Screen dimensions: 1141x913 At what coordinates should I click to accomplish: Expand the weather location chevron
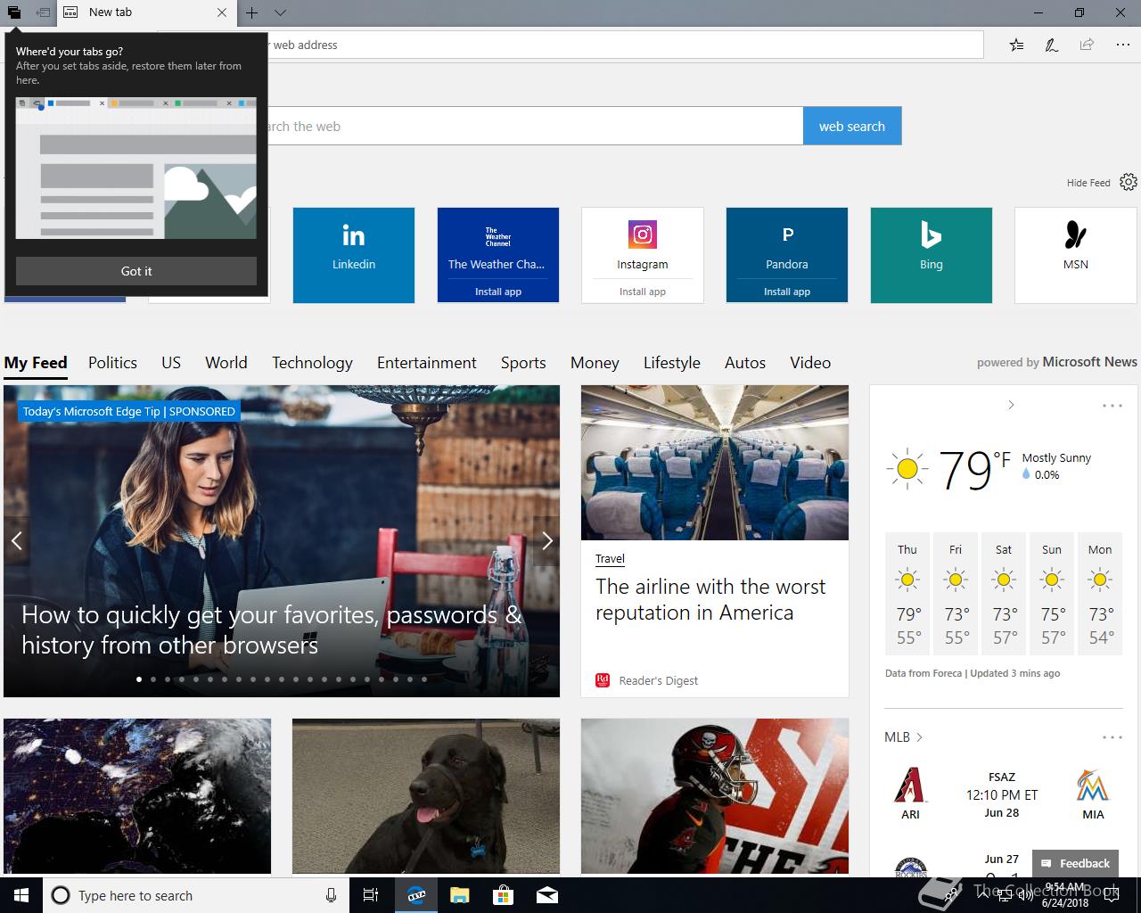click(1011, 405)
